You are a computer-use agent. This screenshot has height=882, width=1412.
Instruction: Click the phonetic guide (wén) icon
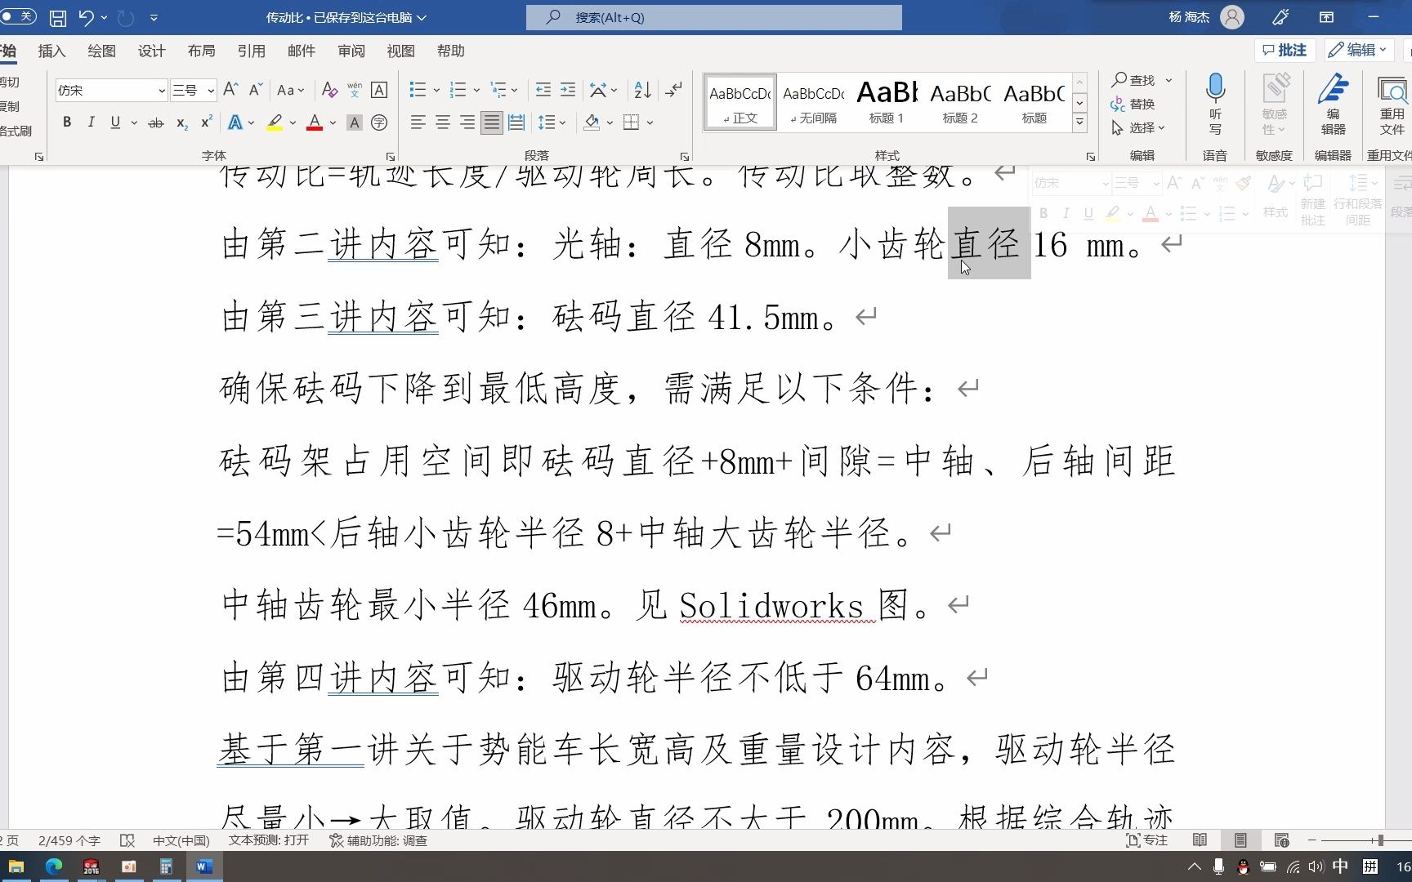point(355,90)
